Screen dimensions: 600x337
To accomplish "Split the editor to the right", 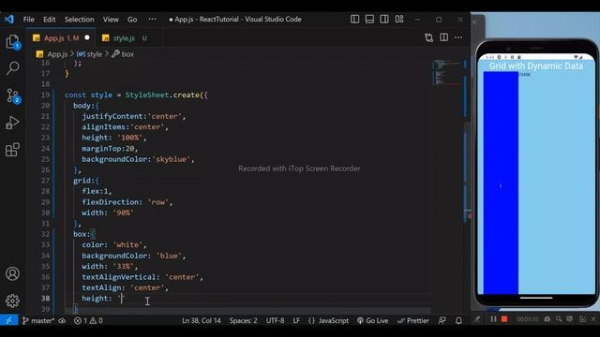I will point(443,37).
